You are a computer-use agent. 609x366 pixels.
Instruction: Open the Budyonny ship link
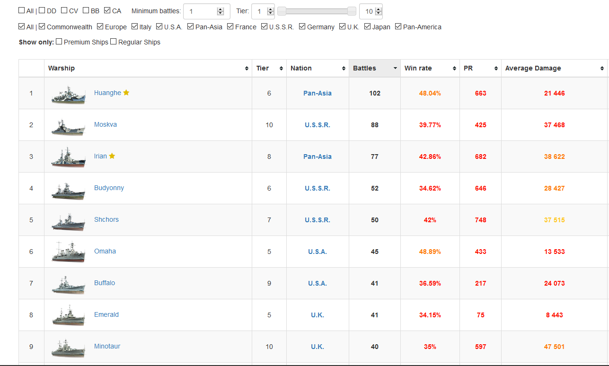point(109,188)
